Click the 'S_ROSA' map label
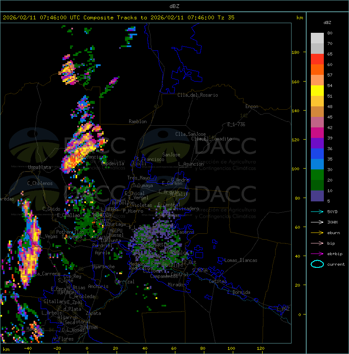The image size is (349, 354). click(200, 270)
